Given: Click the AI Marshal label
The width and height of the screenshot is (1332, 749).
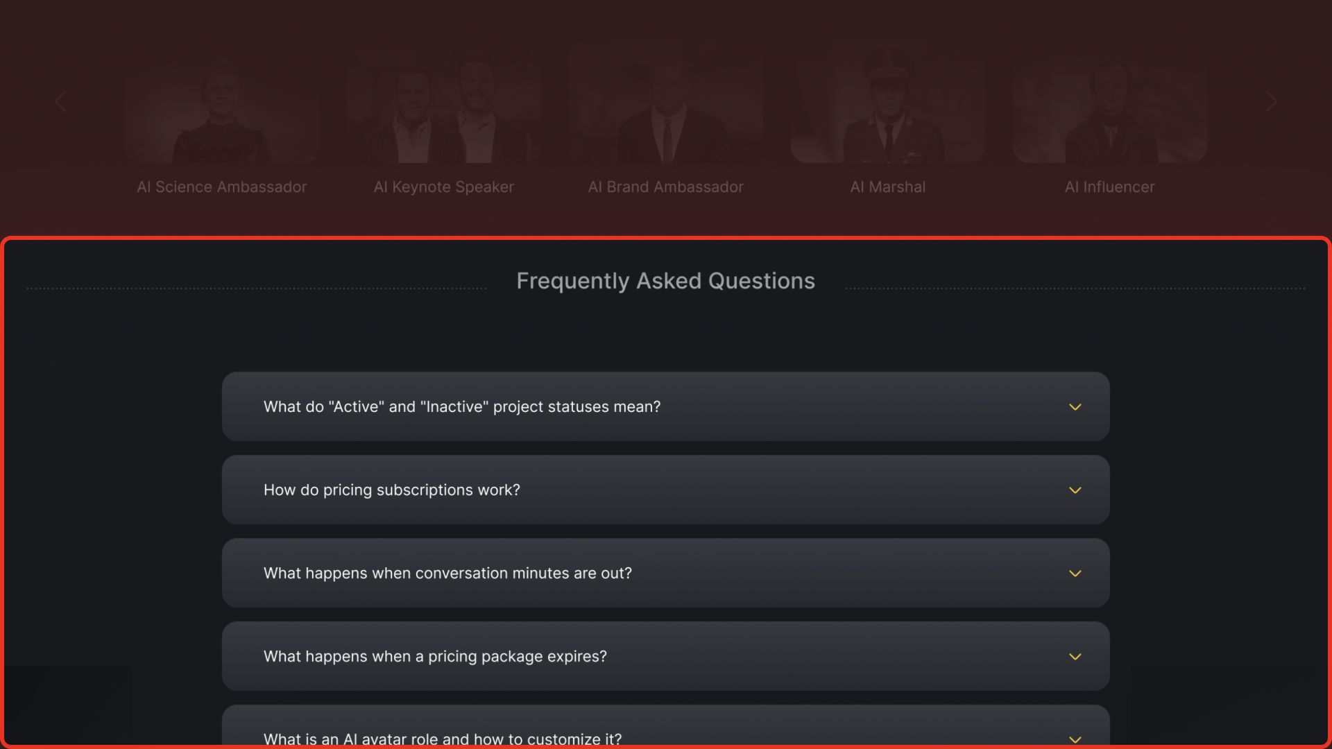Looking at the screenshot, I should [888, 187].
